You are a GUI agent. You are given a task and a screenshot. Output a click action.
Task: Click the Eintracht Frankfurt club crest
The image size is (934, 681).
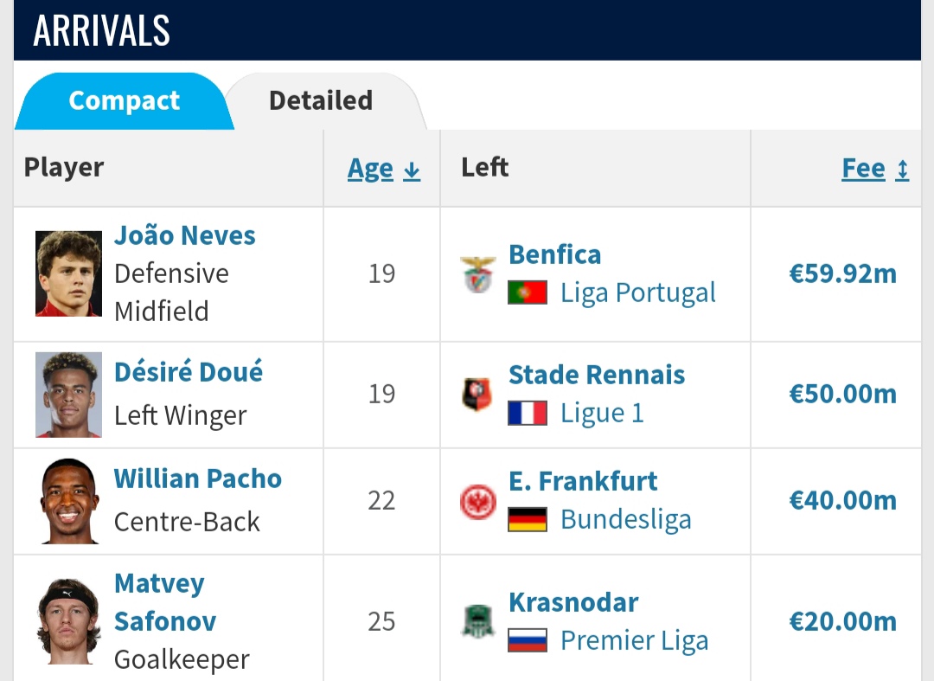pos(478,501)
